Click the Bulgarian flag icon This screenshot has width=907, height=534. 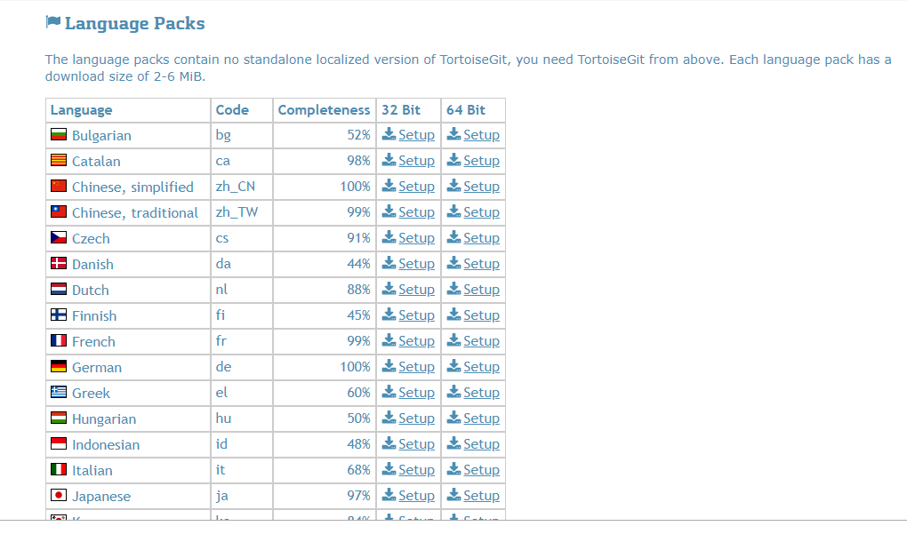tap(59, 135)
